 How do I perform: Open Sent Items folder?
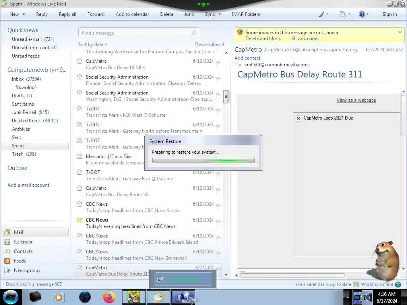coord(23,104)
